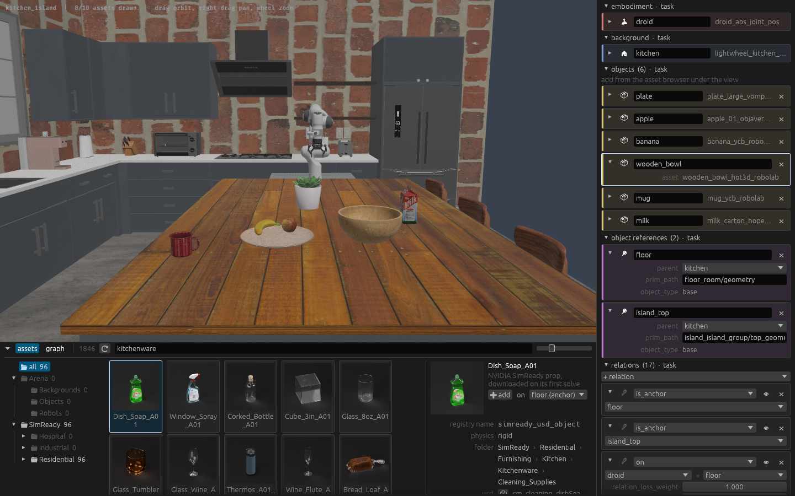Collapse the objects (6) section
This screenshot has height=496, width=795.
click(606, 69)
